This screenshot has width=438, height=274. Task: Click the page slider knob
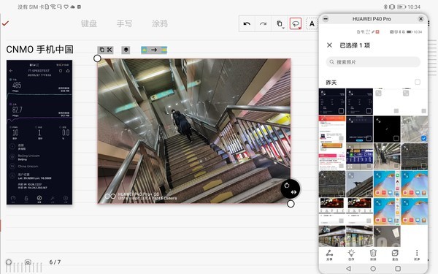[9, 262]
